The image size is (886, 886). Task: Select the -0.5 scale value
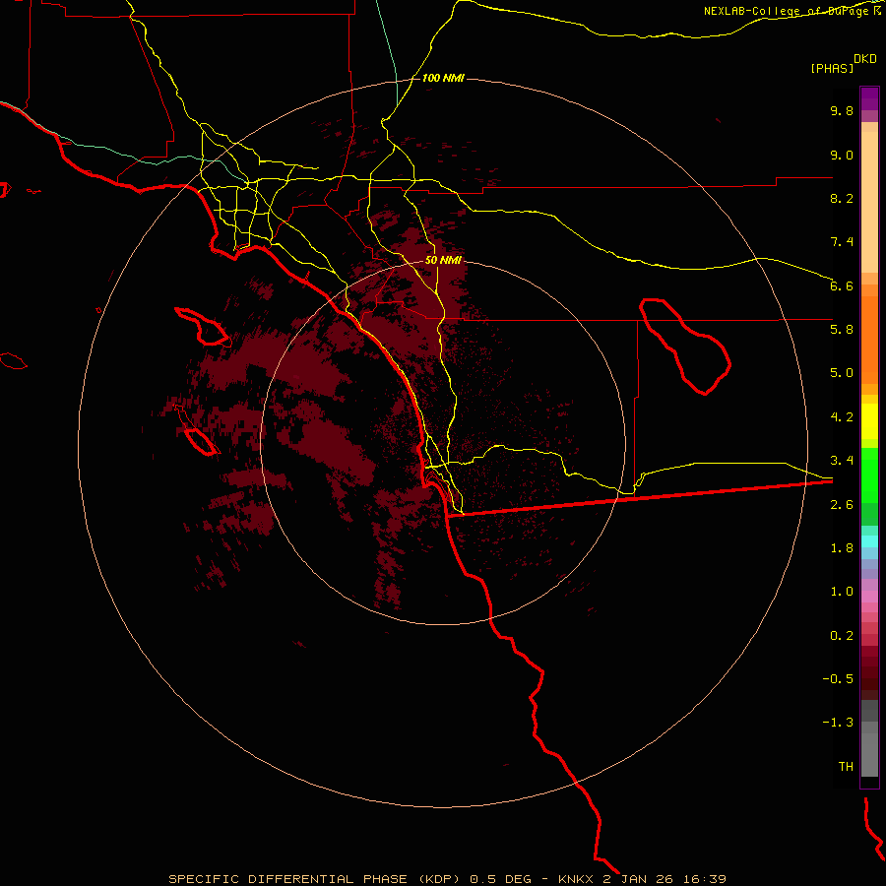838,679
